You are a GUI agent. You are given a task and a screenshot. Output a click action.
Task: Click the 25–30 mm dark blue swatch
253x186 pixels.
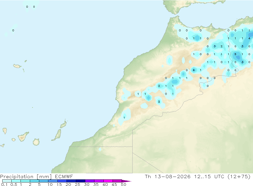80,181
